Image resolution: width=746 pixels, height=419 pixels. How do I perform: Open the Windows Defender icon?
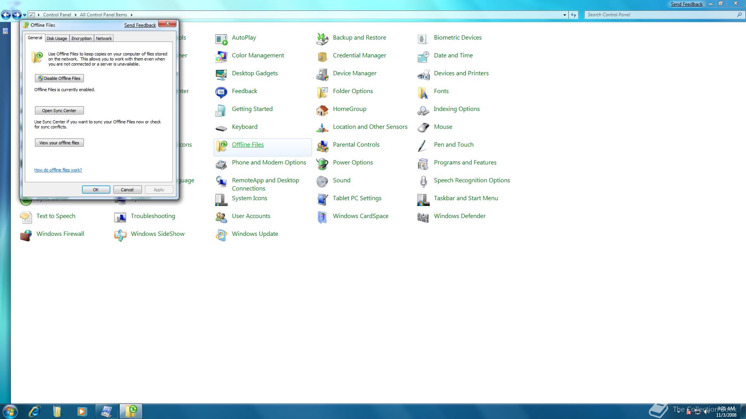coord(423,217)
